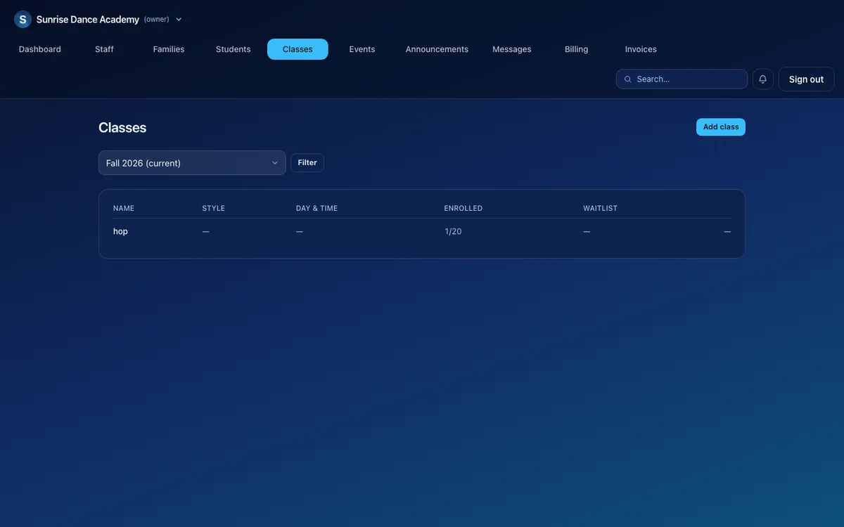Screen dimensions: 844x527
Task: Select the Classes tab
Action: (x=298, y=49)
